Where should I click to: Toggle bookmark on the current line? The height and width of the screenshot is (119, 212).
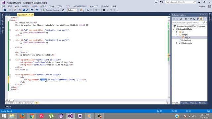(x=104, y=10)
